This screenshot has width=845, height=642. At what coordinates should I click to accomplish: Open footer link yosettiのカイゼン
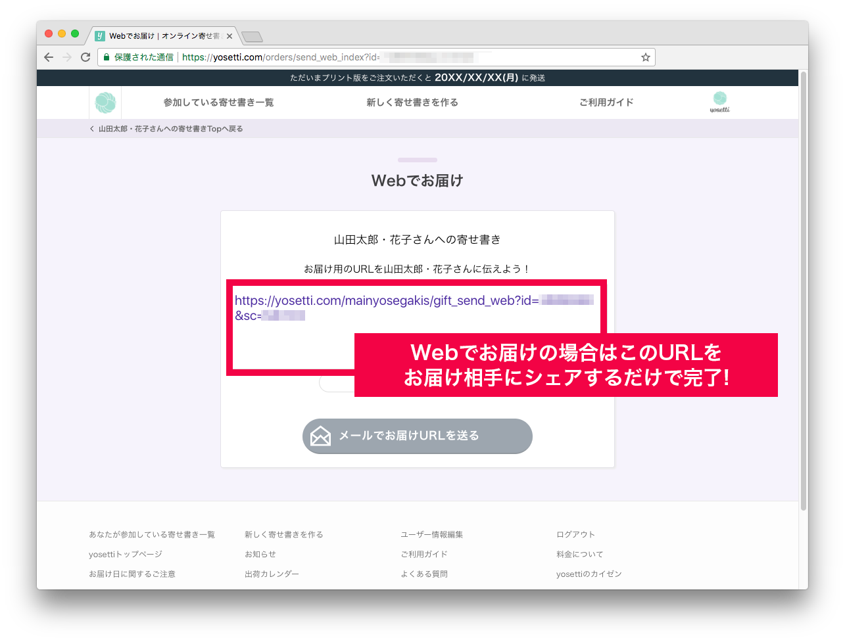pos(589,574)
